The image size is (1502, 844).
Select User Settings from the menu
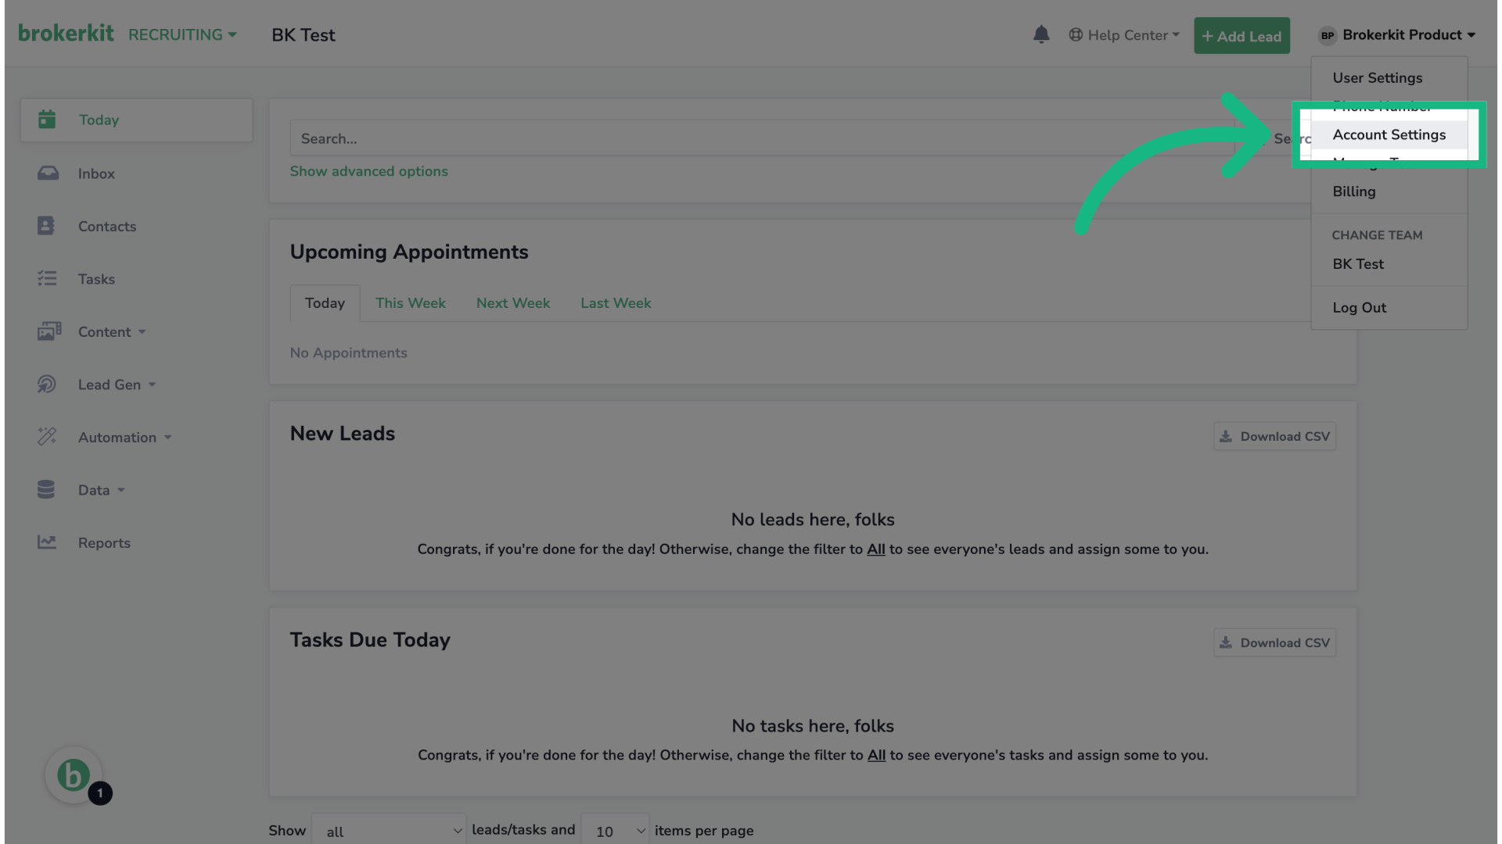pos(1389,77)
